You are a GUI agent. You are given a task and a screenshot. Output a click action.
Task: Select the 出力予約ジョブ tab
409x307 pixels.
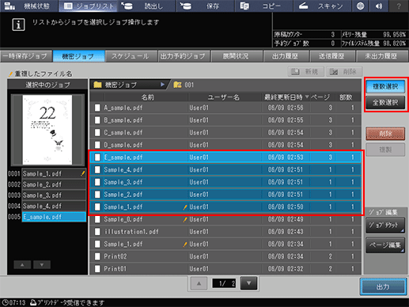[x=184, y=56]
